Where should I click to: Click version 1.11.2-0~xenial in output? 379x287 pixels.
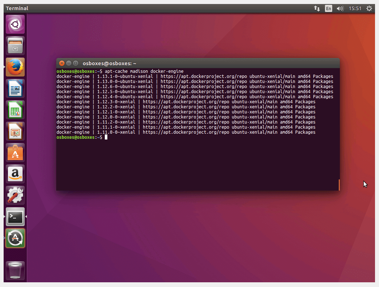click(x=116, y=122)
